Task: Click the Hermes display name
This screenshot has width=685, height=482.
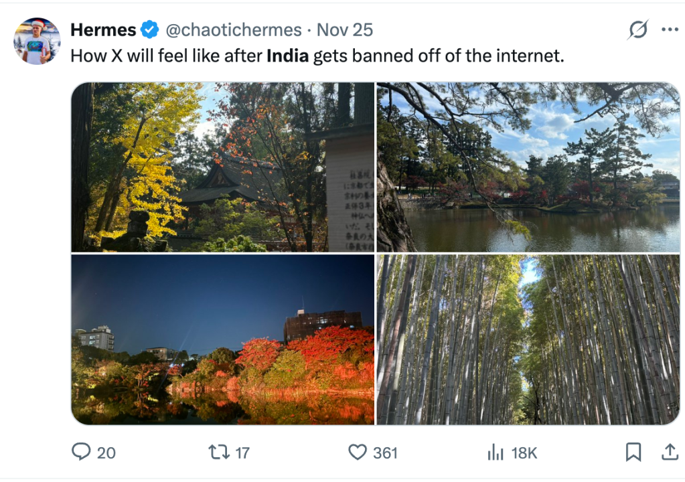Action: (103, 30)
